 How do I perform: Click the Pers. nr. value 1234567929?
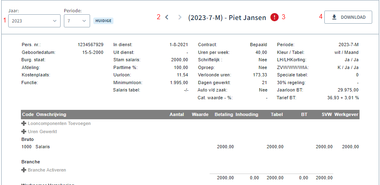(x=90, y=45)
